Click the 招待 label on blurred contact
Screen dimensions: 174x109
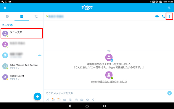(40, 55)
